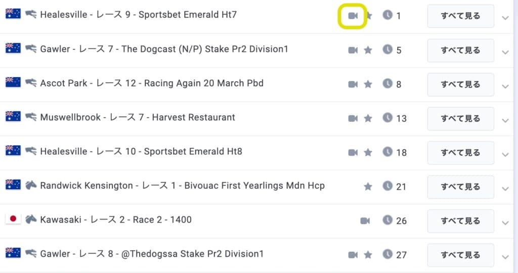518x273 pixels.
Task: Click Australian flag beside Muswellbrook race 7
Action: tap(13, 117)
